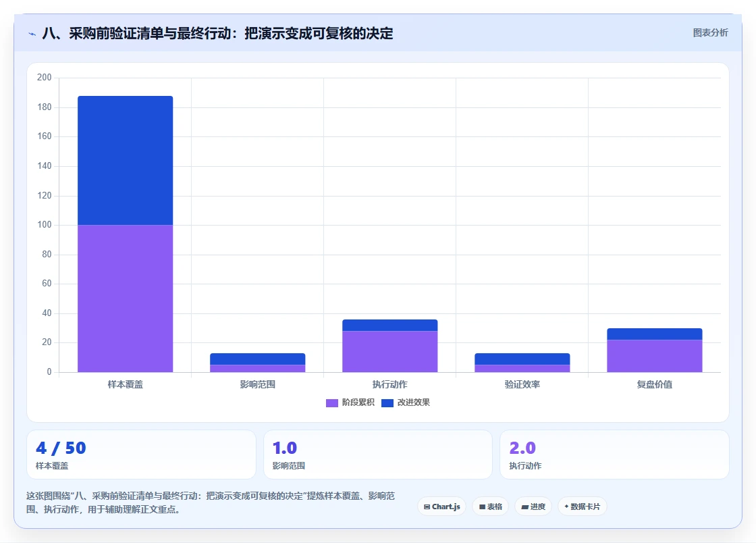
Task: Click the blue 改进效果 legend swatch
Action: 387,403
